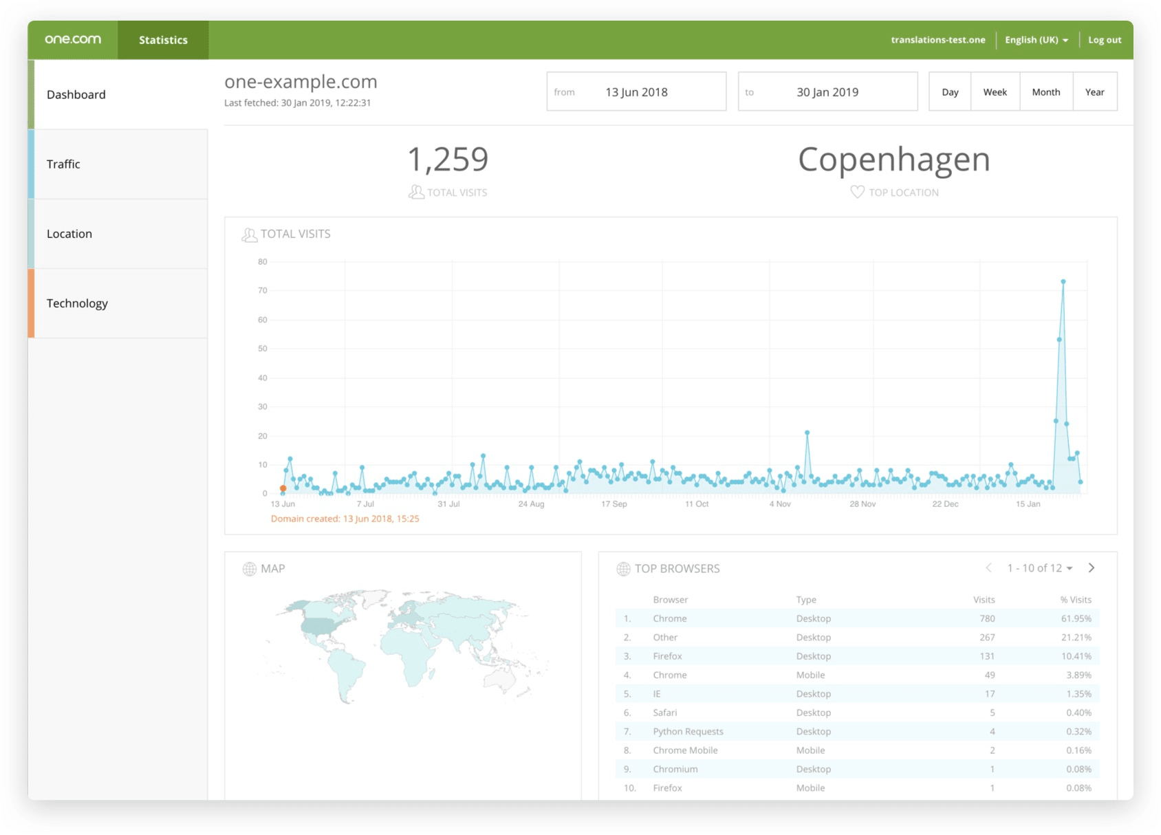Screen dimensions: 1161x835
Task: Expand the English (UK) language dropdown
Action: point(1037,40)
